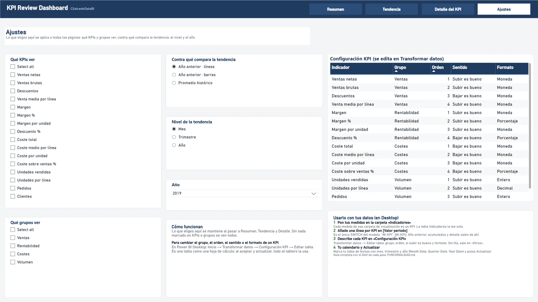
Task: Enable the Rentabilidad group checkbox
Action: (13, 246)
